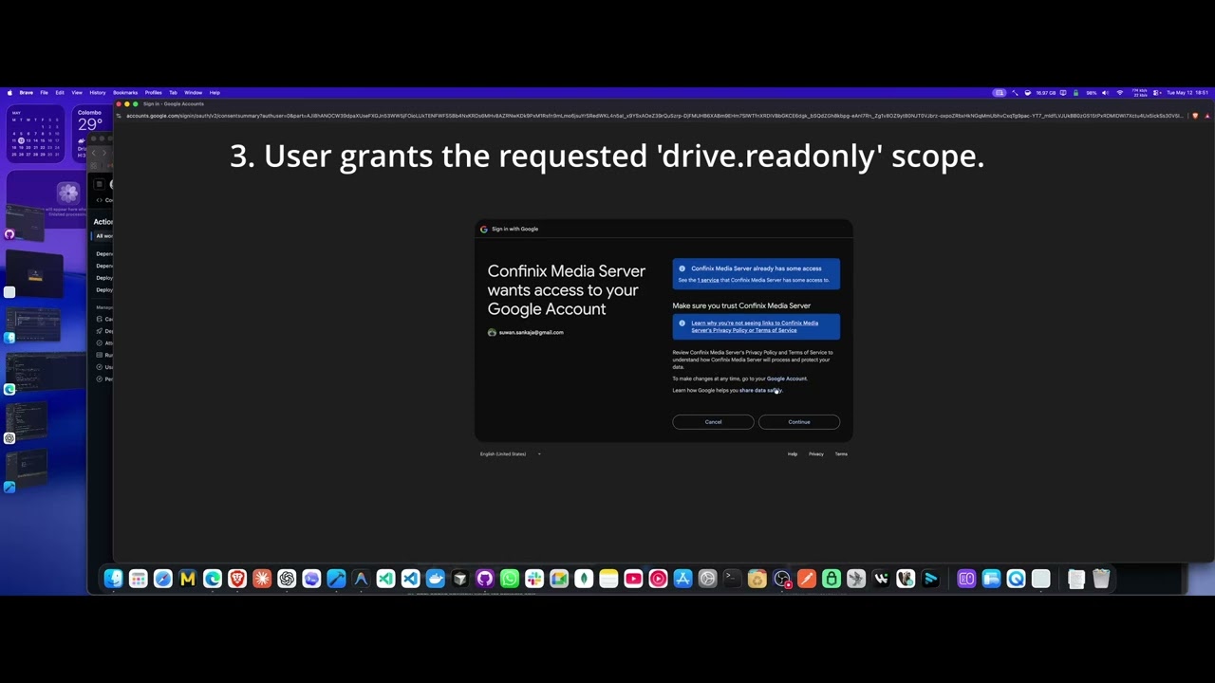Open Slack from the dock

click(534, 579)
